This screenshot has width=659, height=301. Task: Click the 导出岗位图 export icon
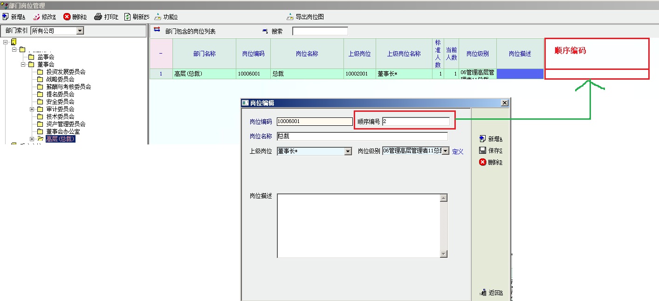pos(290,17)
